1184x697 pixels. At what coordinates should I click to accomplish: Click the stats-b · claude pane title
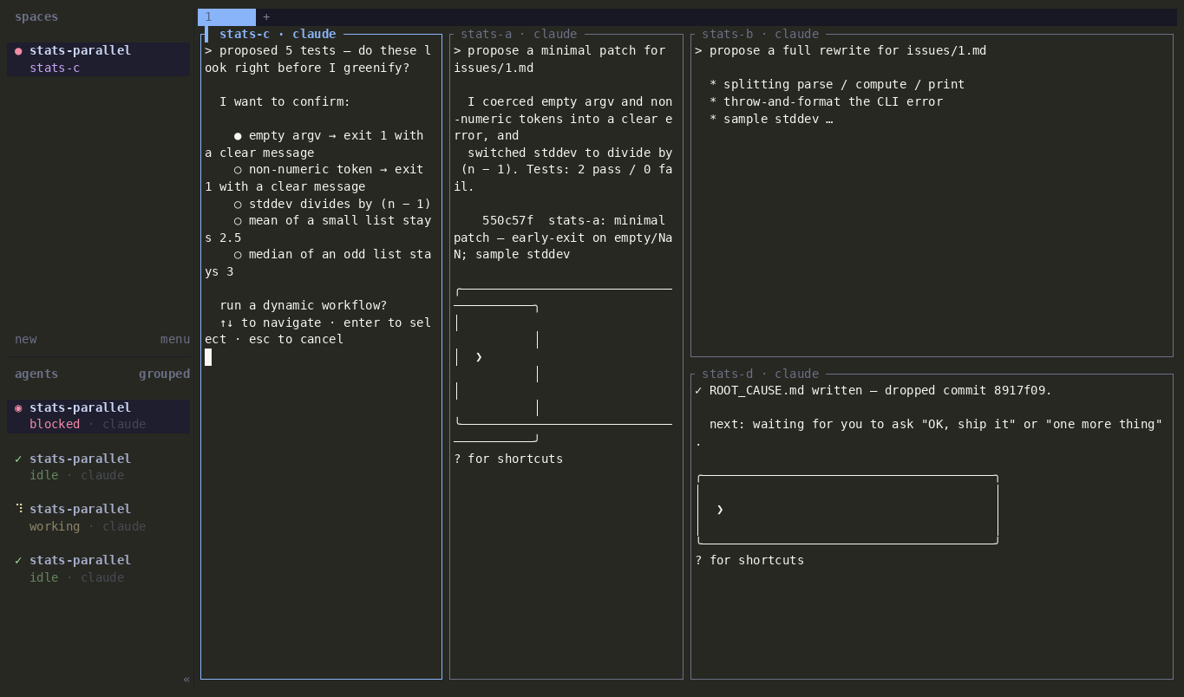pos(760,34)
